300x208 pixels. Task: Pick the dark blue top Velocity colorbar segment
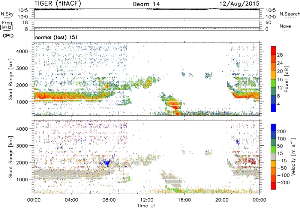[x=273, y=128]
